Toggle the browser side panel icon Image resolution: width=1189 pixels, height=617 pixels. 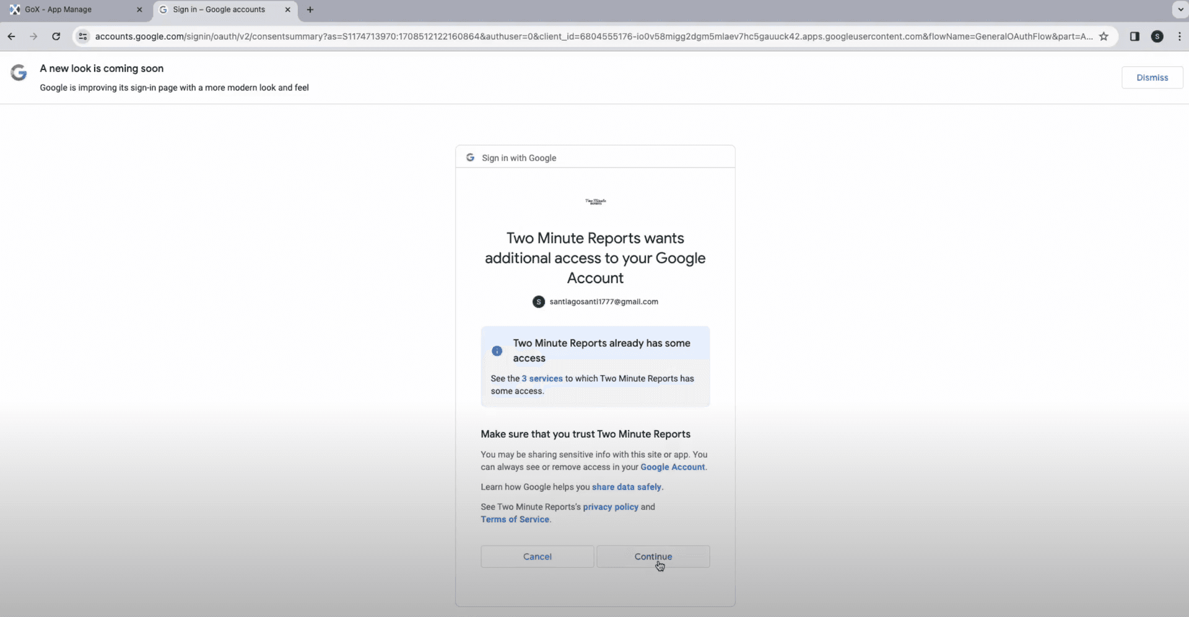(1135, 37)
